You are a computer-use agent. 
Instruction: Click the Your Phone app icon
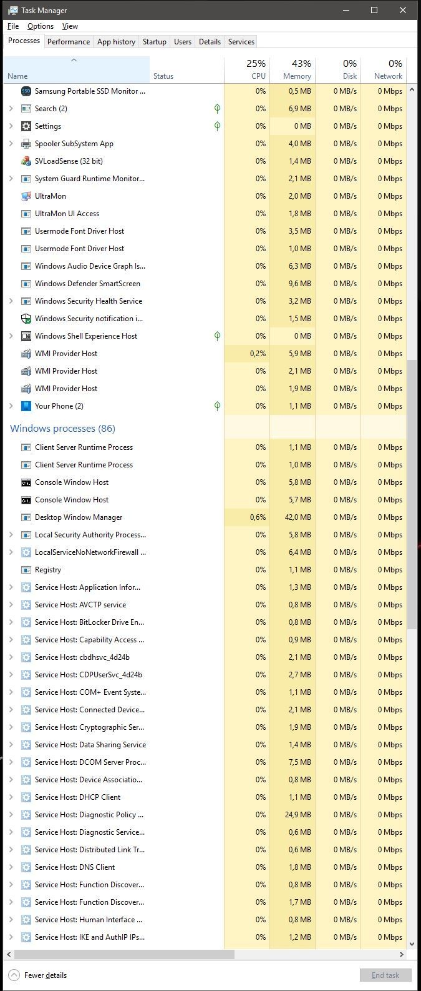[26, 406]
